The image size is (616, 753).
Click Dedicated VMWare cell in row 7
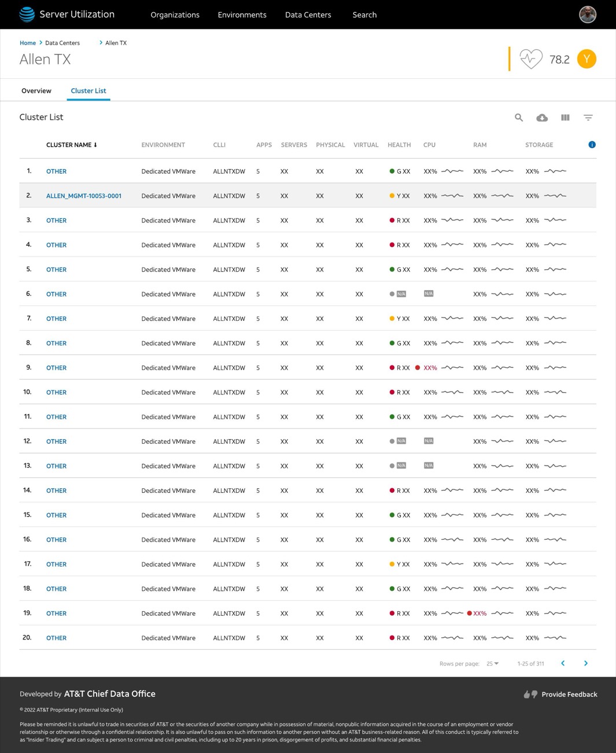[x=168, y=319]
